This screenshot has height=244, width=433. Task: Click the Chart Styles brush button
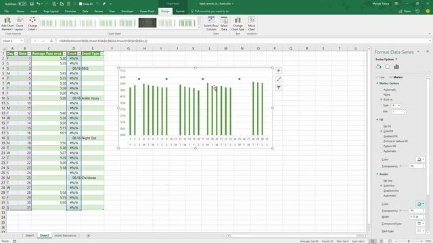pos(278,79)
